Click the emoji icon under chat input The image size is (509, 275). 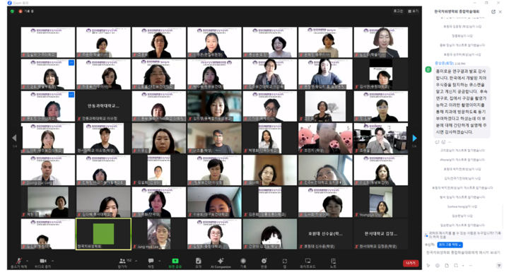[438, 266]
